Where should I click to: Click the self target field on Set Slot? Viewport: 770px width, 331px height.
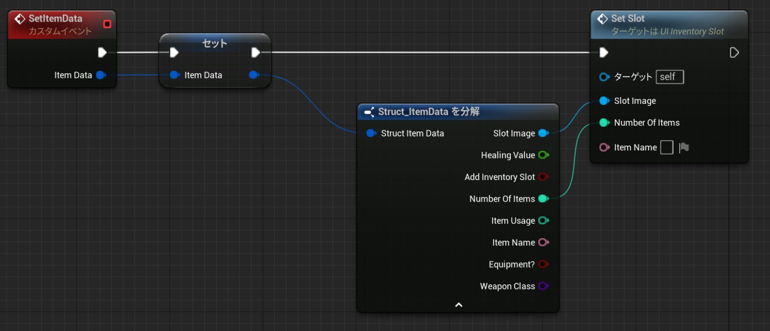[x=669, y=77]
